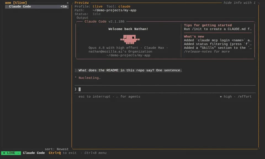
Task: Click the /release-notes for more link
Action: (x=207, y=52)
